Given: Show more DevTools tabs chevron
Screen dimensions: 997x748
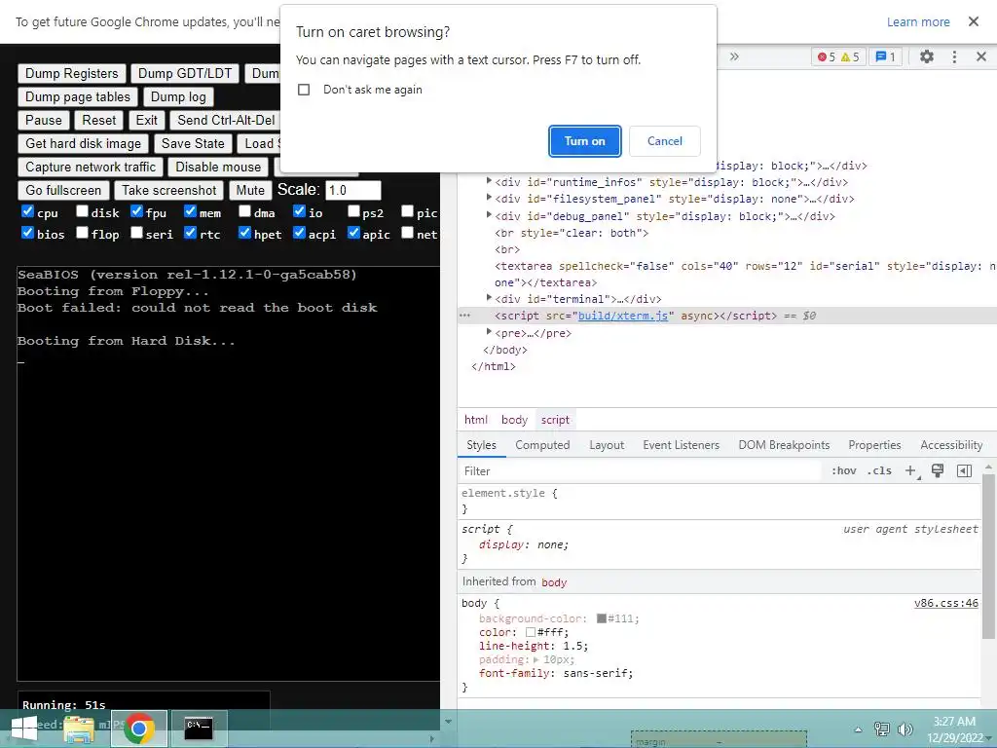Looking at the screenshot, I should pyautogui.click(x=734, y=56).
